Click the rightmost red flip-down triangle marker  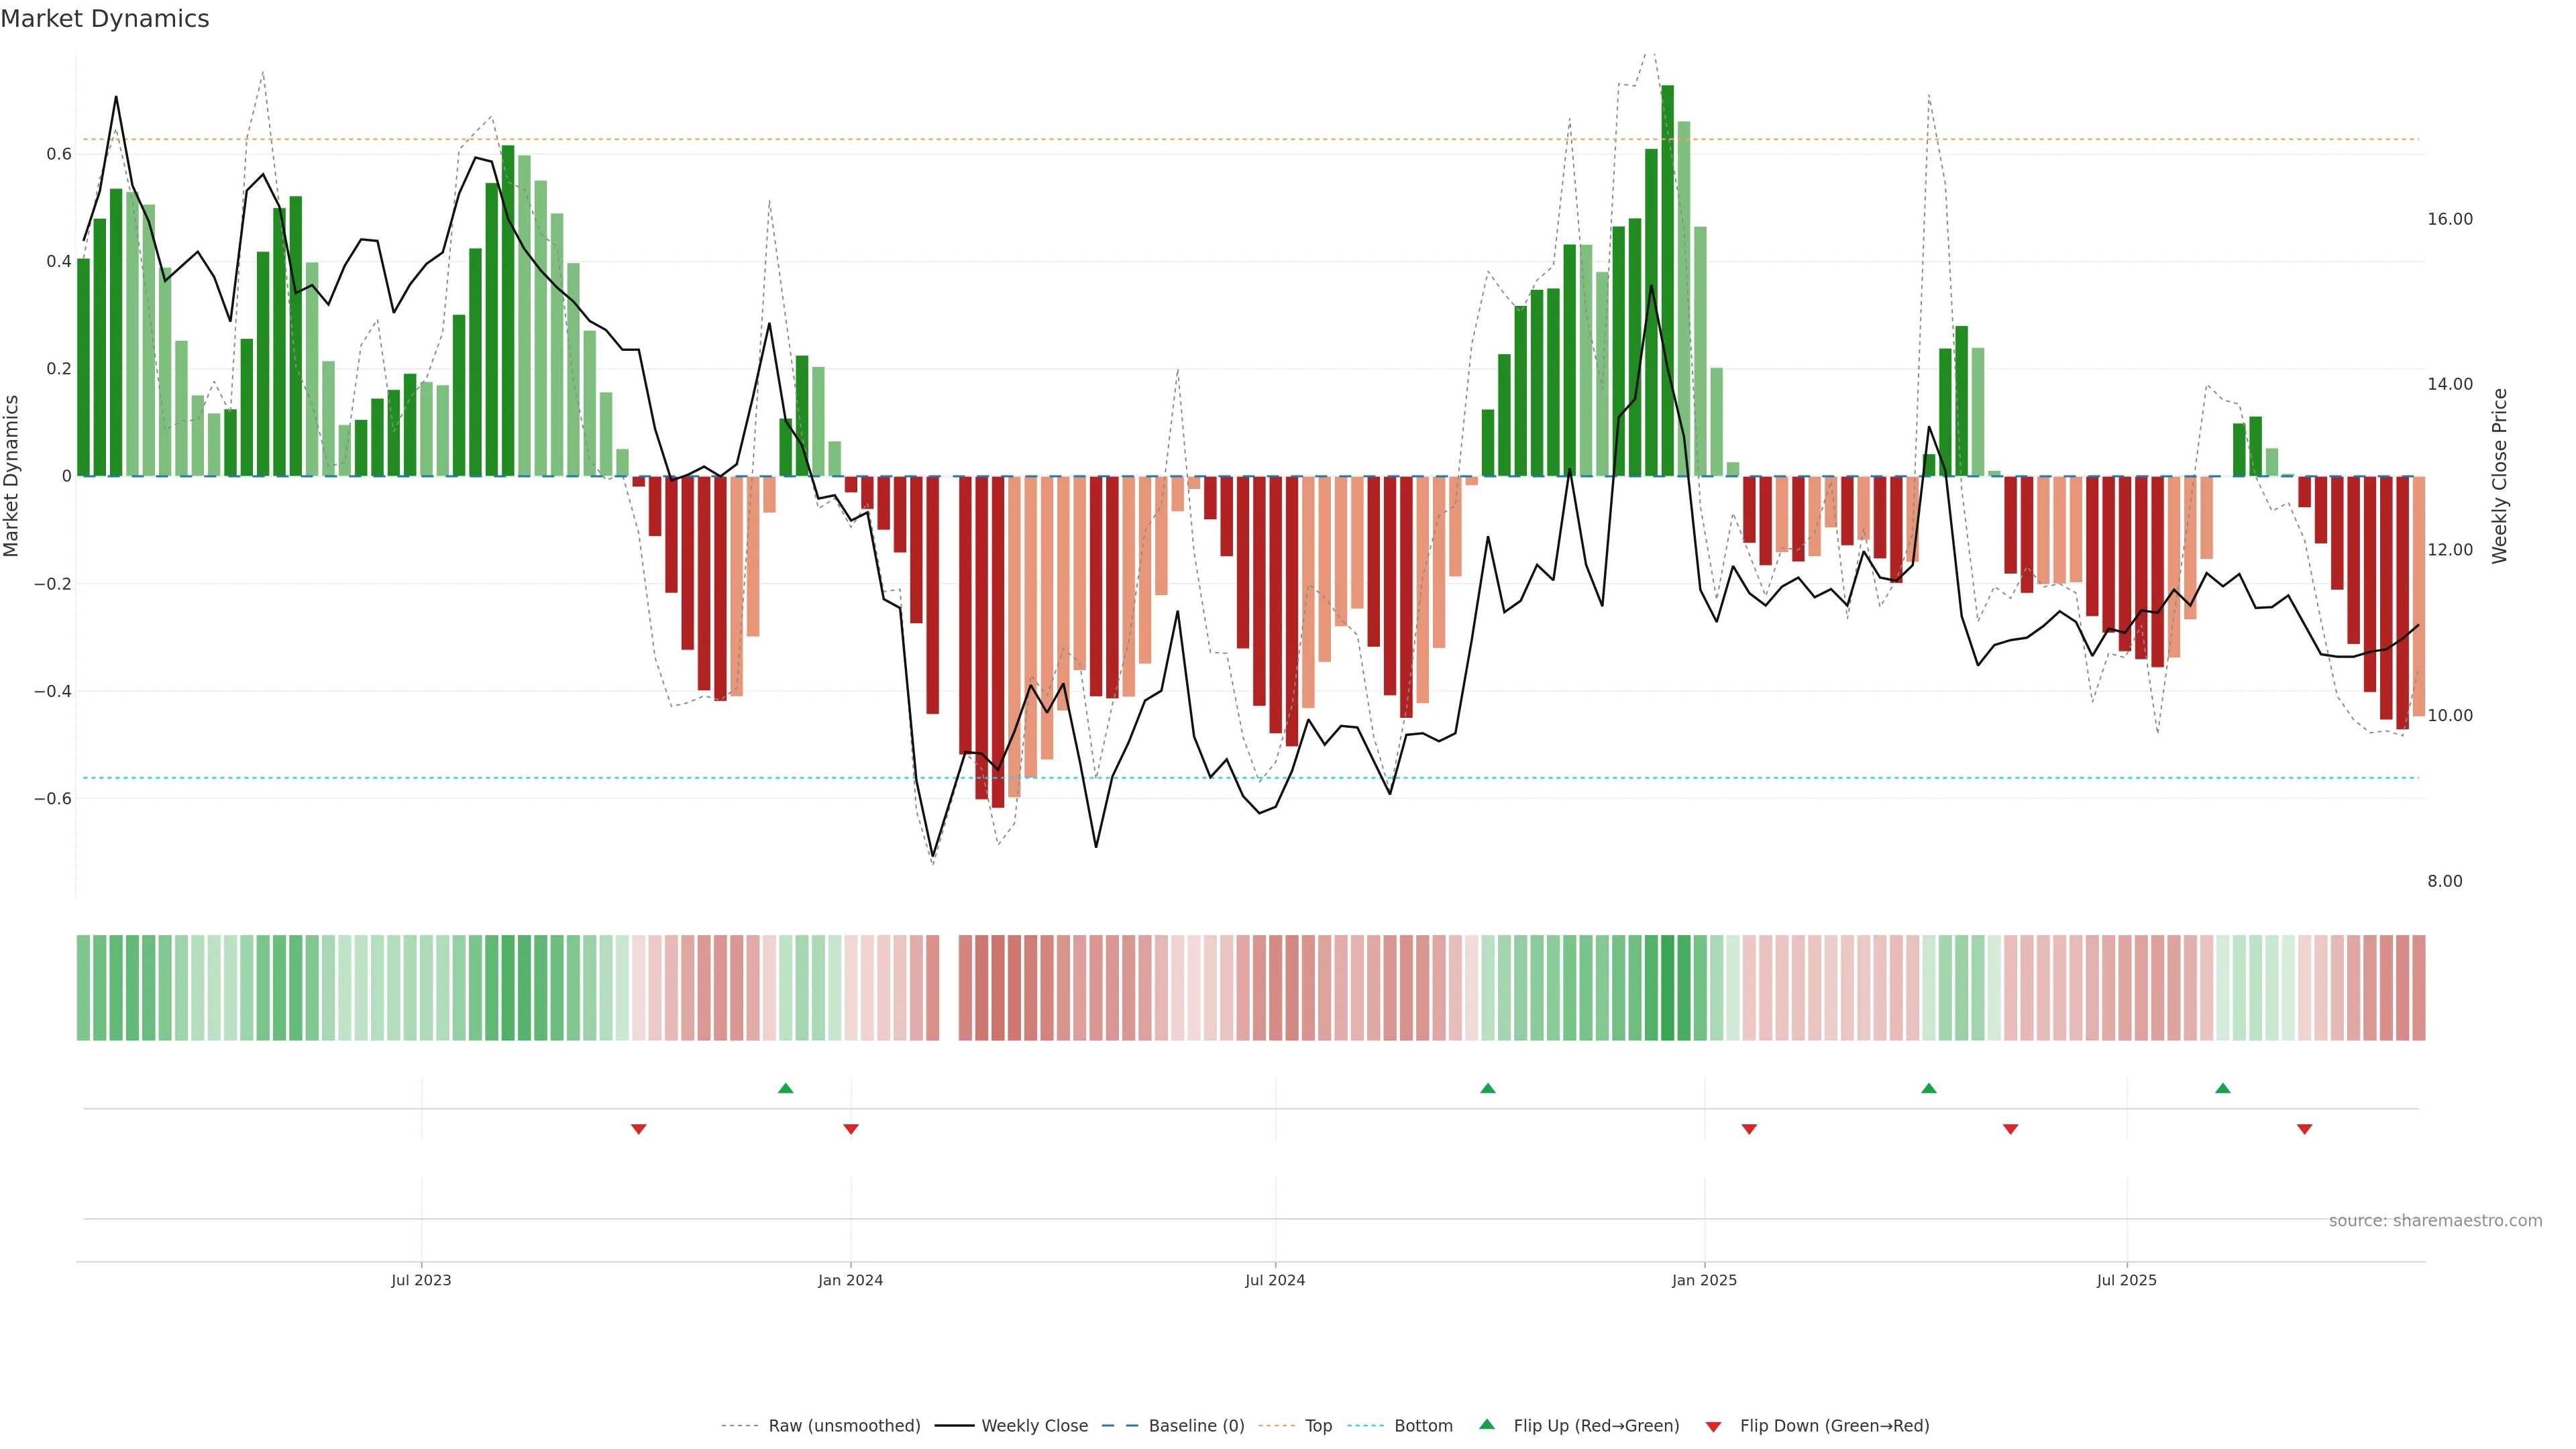(2304, 1129)
